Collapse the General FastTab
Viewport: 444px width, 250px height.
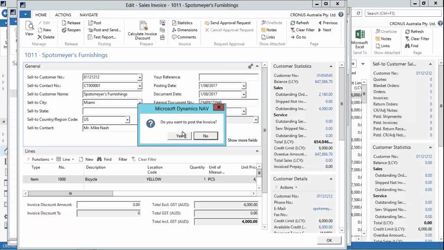tap(257, 66)
